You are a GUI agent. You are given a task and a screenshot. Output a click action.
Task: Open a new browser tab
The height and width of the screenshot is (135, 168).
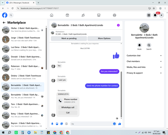click(x=38, y=3)
